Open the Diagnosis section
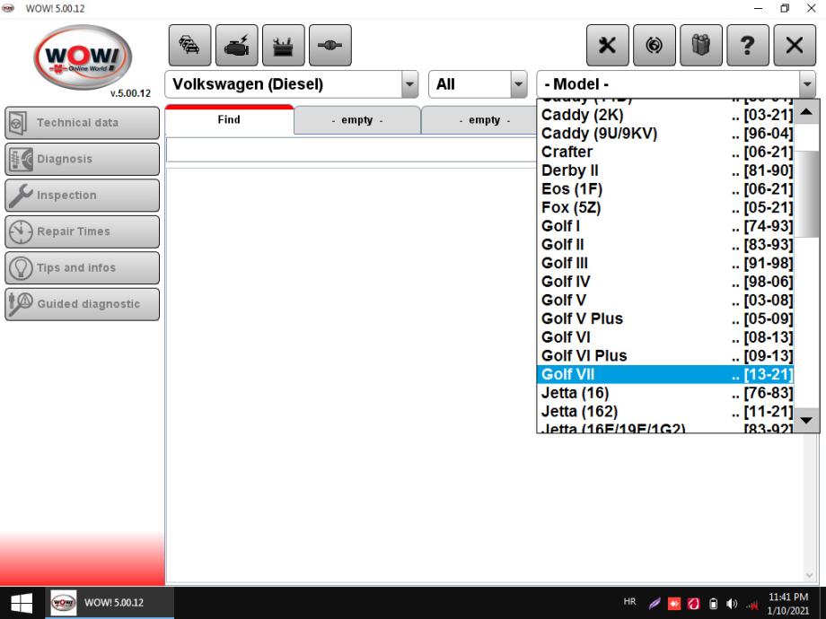 (x=83, y=159)
